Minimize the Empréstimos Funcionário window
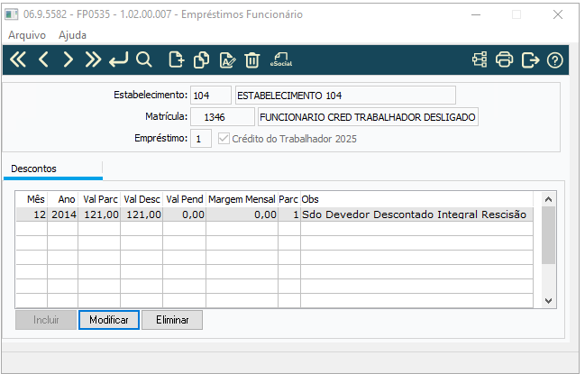This screenshot has width=585, height=374. click(x=476, y=14)
